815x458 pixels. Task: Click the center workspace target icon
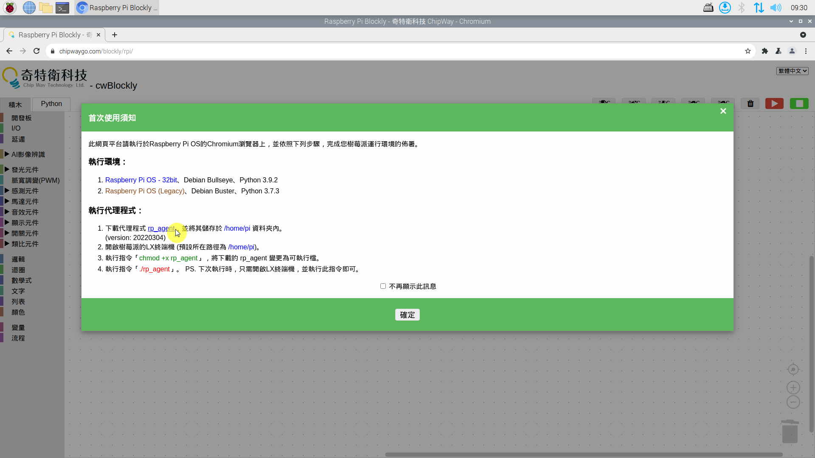point(793,369)
